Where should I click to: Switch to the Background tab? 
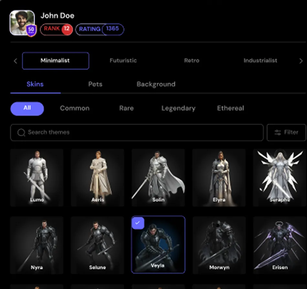click(x=156, y=84)
